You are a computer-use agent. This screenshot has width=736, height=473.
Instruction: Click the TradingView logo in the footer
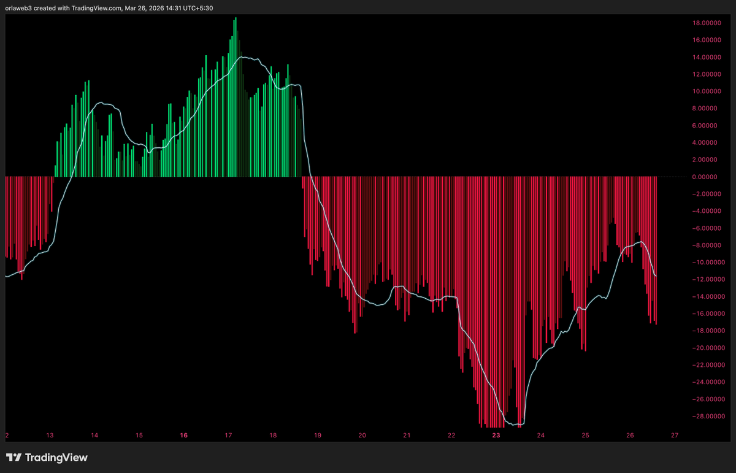pyautogui.click(x=47, y=458)
